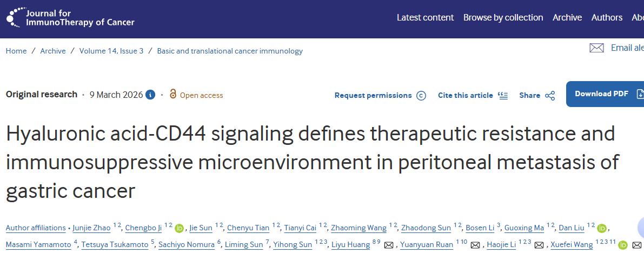Viewport: 644px width, 253px height.
Task: Click the Share network icon
Action: pyautogui.click(x=550, y=96)
